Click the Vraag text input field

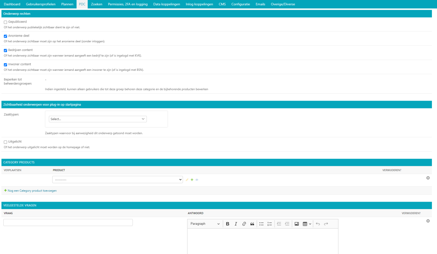point(68,222)
